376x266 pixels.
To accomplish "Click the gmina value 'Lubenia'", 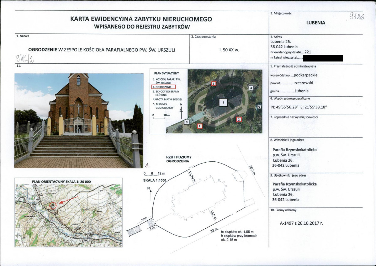I will click(302, 91).
